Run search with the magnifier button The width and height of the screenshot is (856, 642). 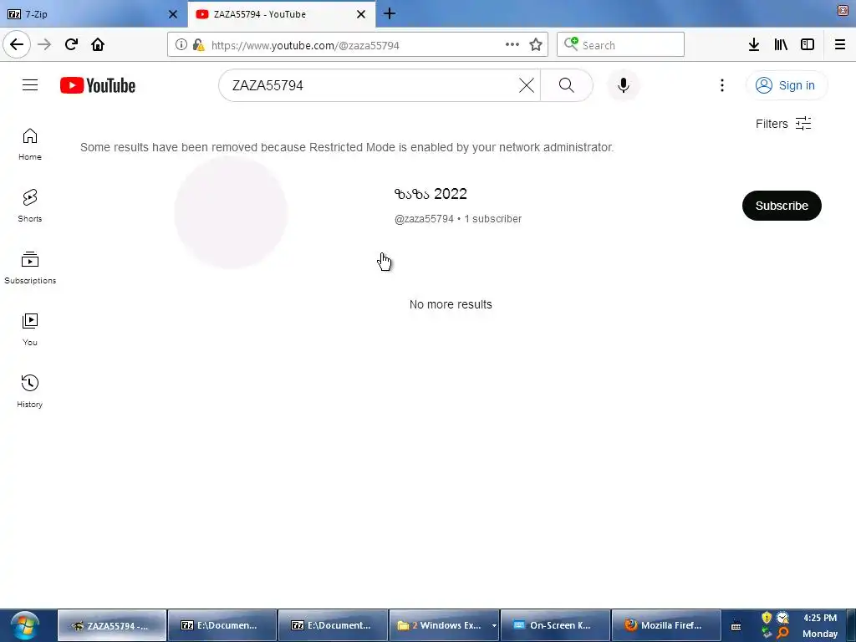(567, 85)
